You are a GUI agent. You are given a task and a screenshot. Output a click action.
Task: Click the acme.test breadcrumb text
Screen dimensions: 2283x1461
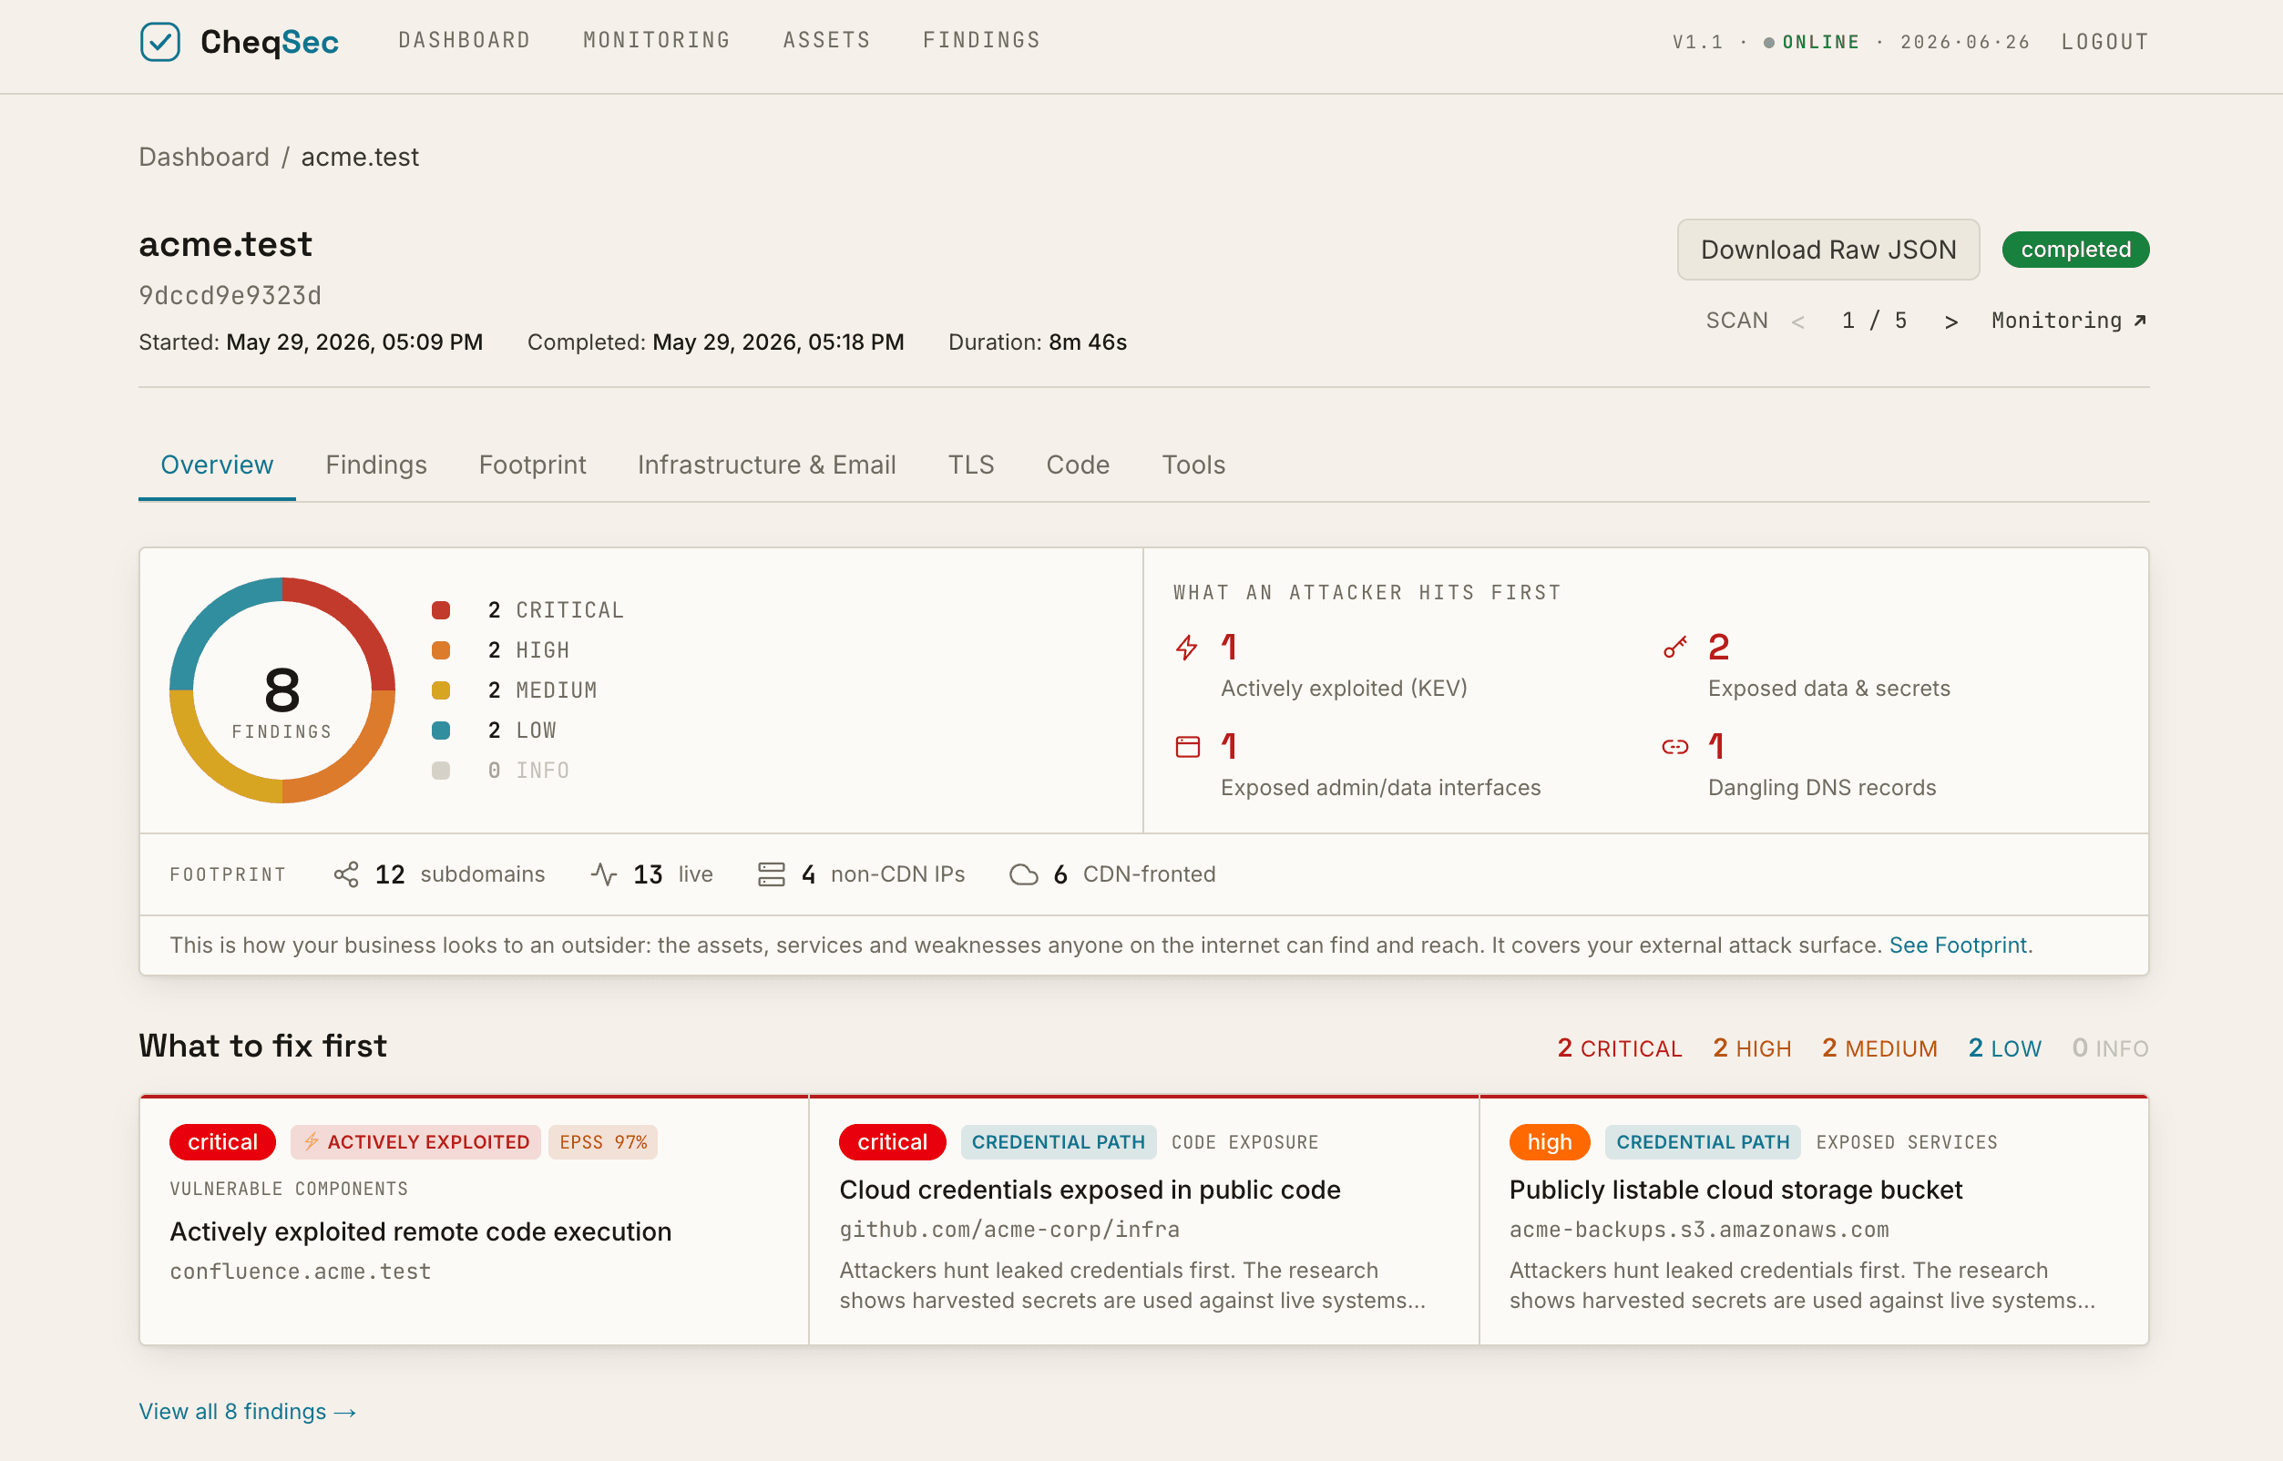(360, 157)
